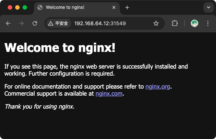This screenshot has width=216, height=139.
Task: Expand the tab search dropdown chevron
Action: pyautogui.click(x=209, y=7)
